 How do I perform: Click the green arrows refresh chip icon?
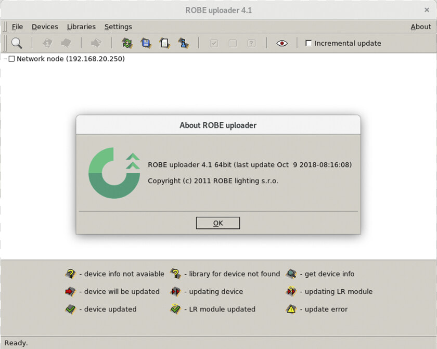tap(127, 43)
